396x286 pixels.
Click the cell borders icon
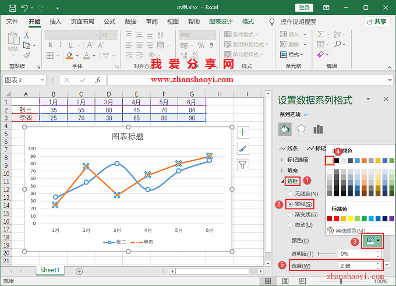pyautogui.click(x=50, y=55)
